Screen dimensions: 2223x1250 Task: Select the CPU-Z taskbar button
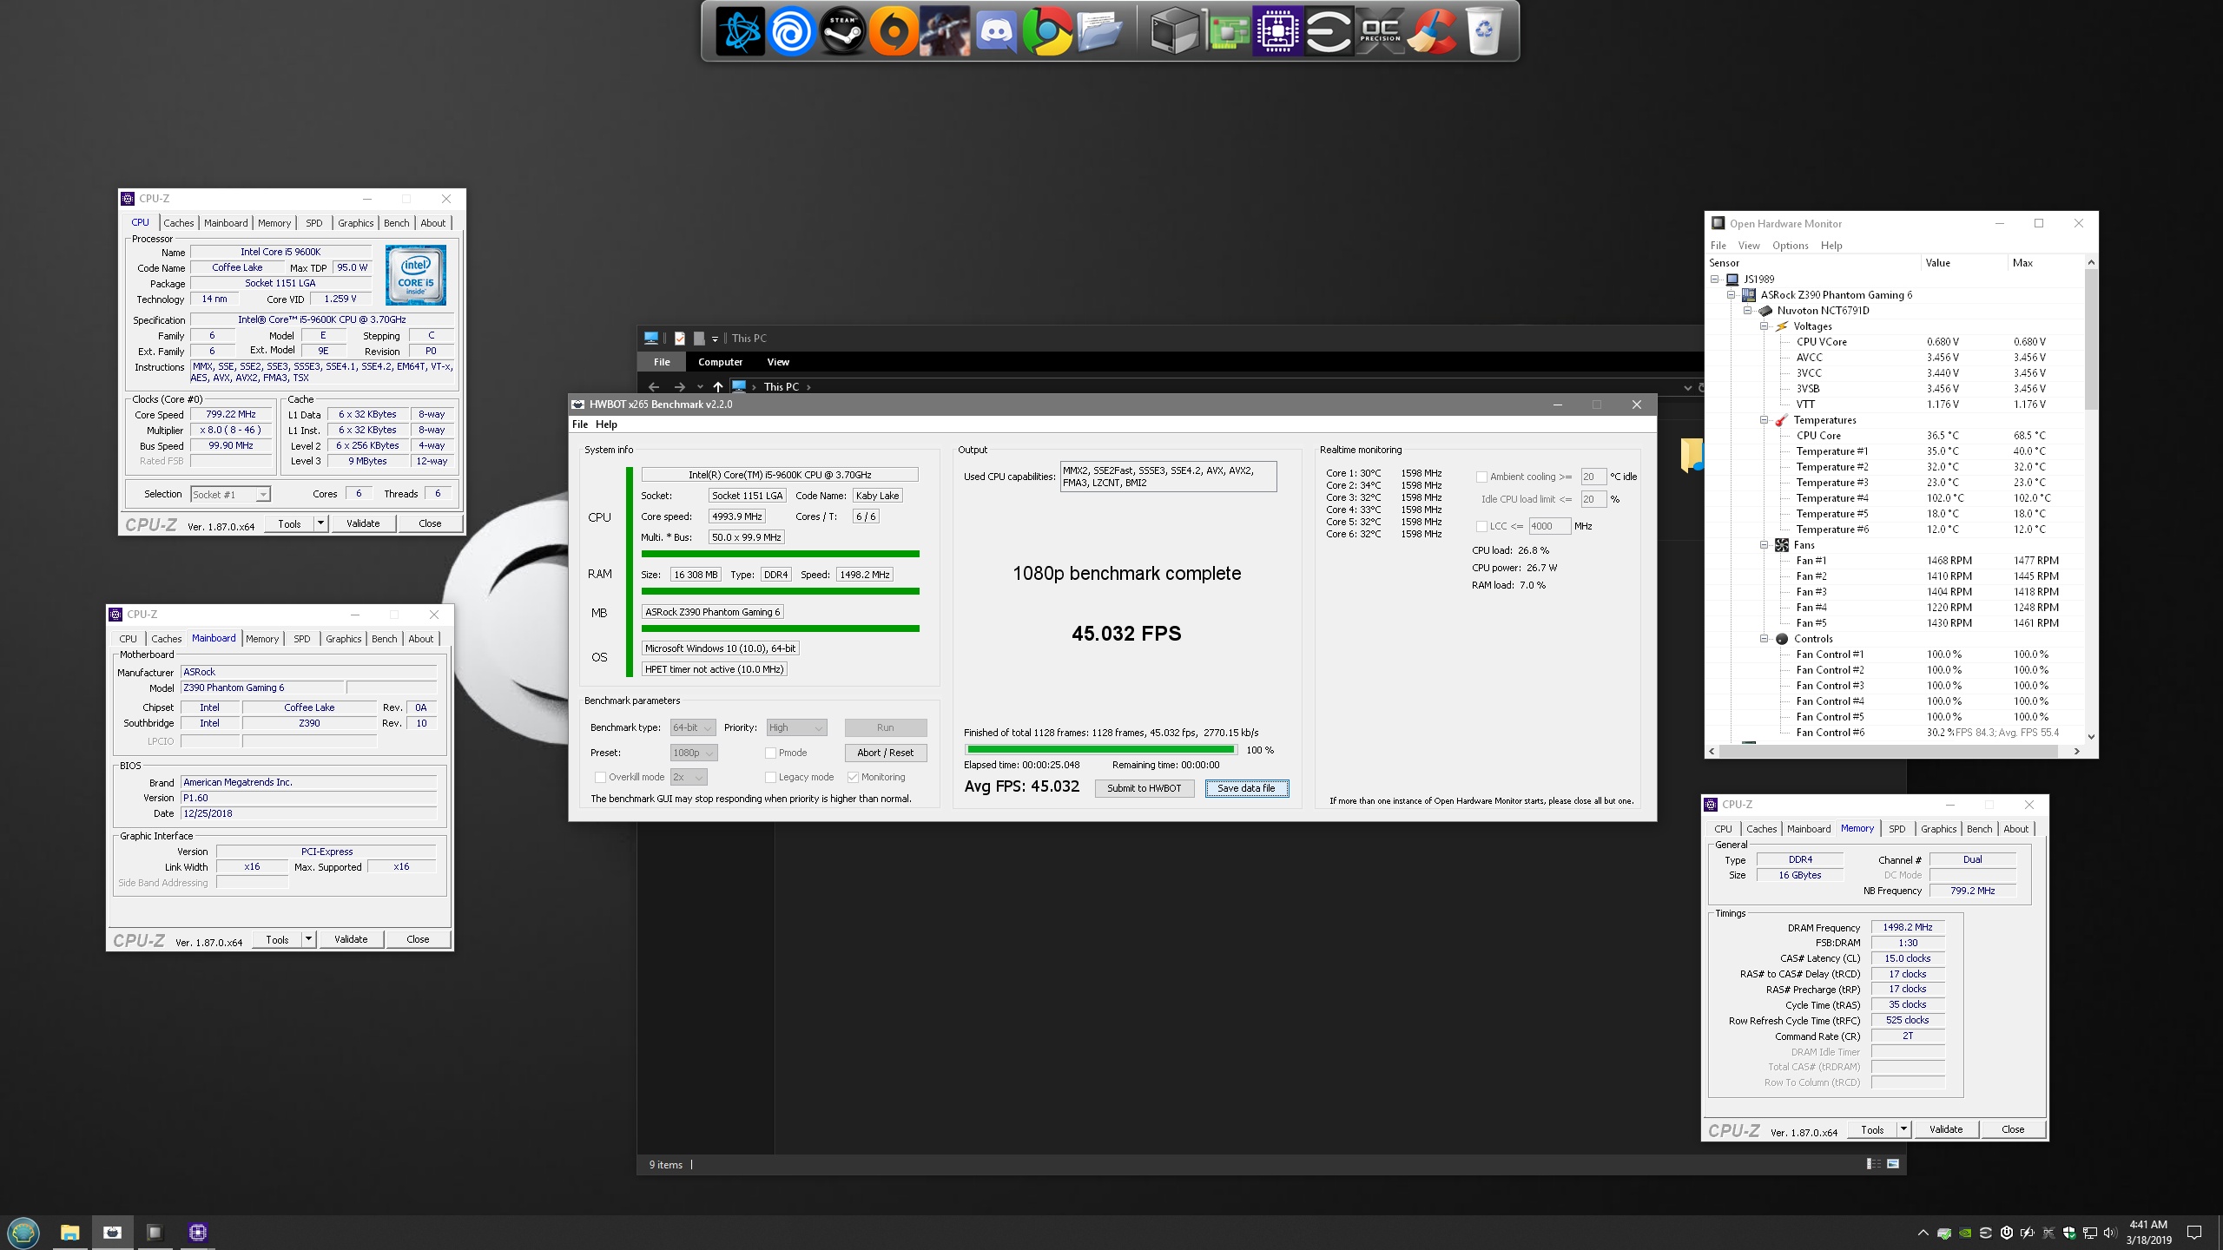[197, 1232]
